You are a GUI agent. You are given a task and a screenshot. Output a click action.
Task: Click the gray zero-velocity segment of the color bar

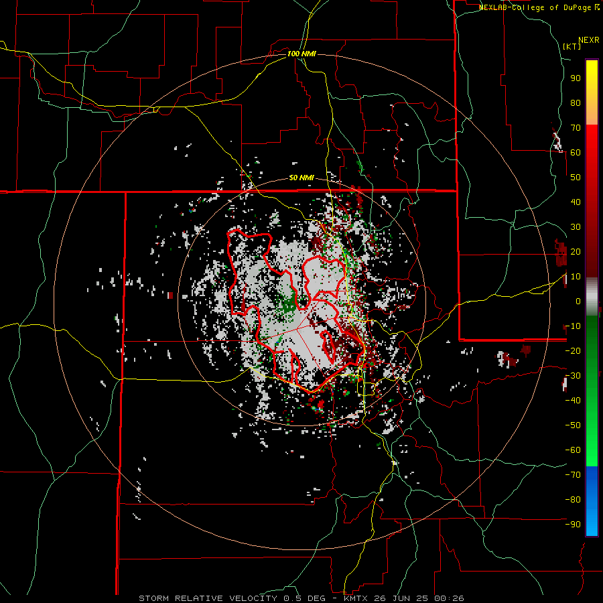[x=592, y=297]
